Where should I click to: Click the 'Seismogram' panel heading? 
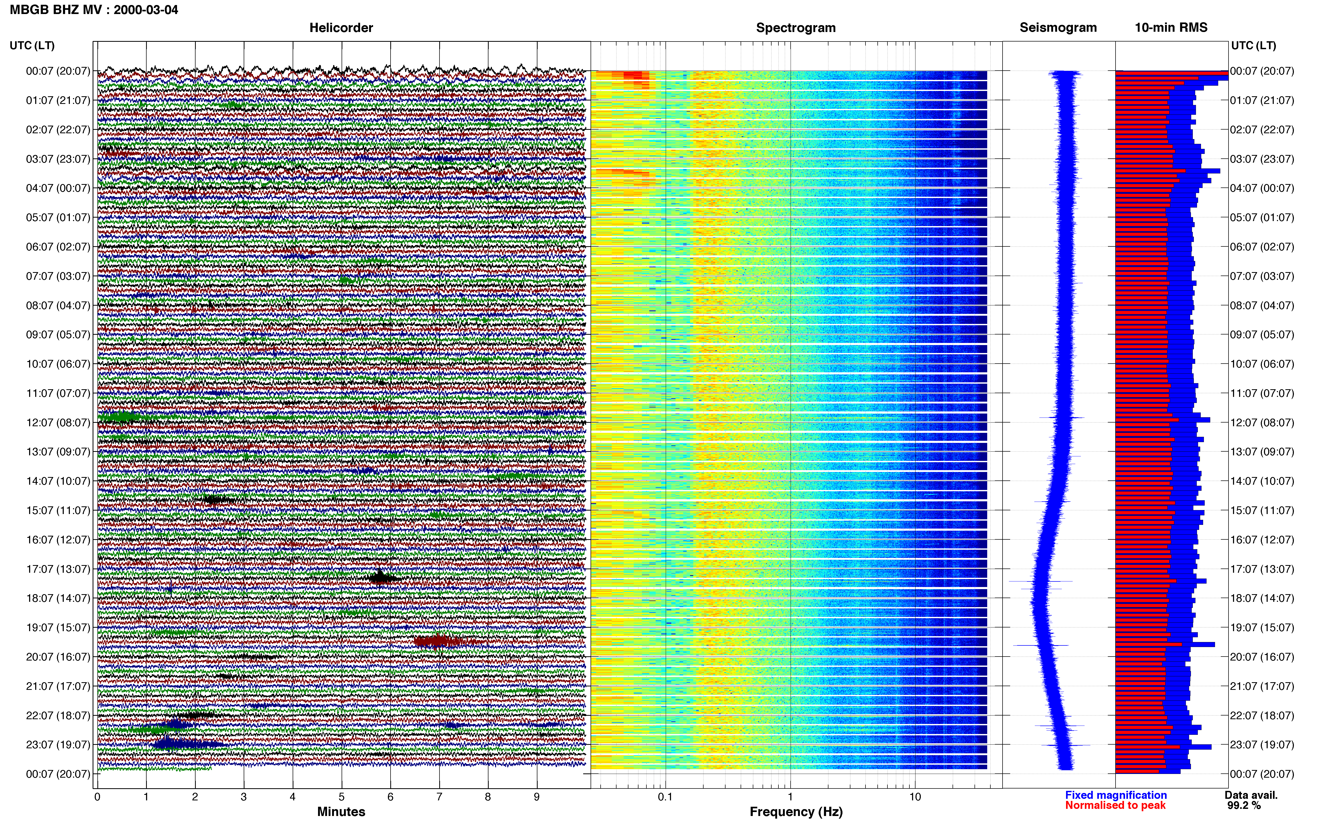click(1058, 27)
